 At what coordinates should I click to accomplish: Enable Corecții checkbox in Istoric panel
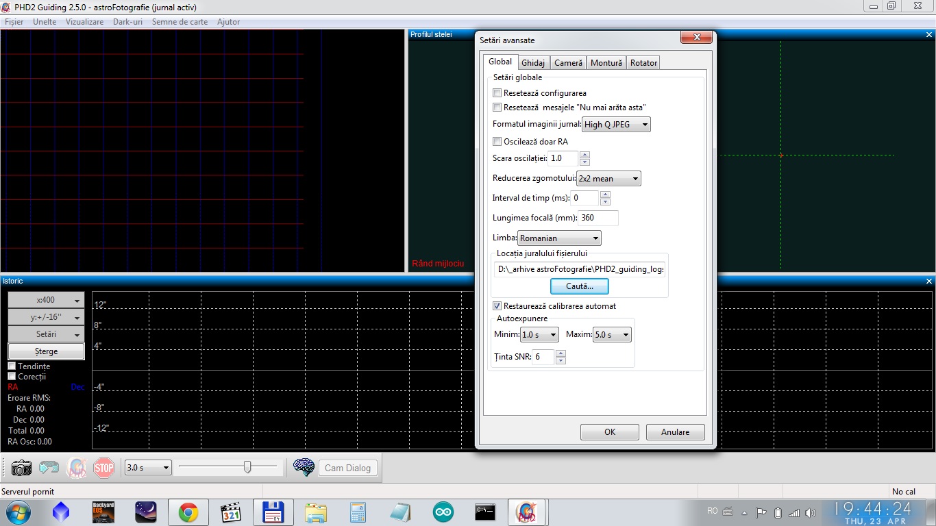pos(12,376)
